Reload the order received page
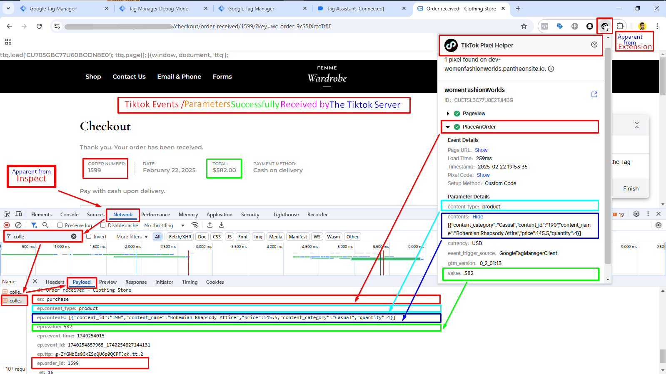Screen dimensions: 666x374 coord(39,26)
